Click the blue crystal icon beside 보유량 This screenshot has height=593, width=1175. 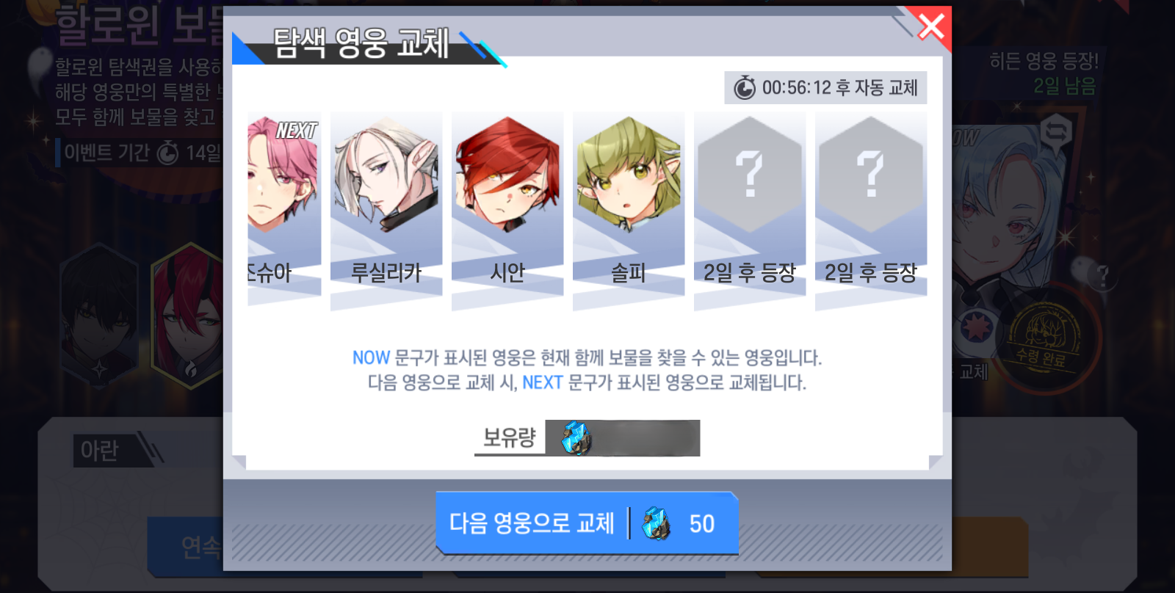pyautogui.click(x=576, y=438)
